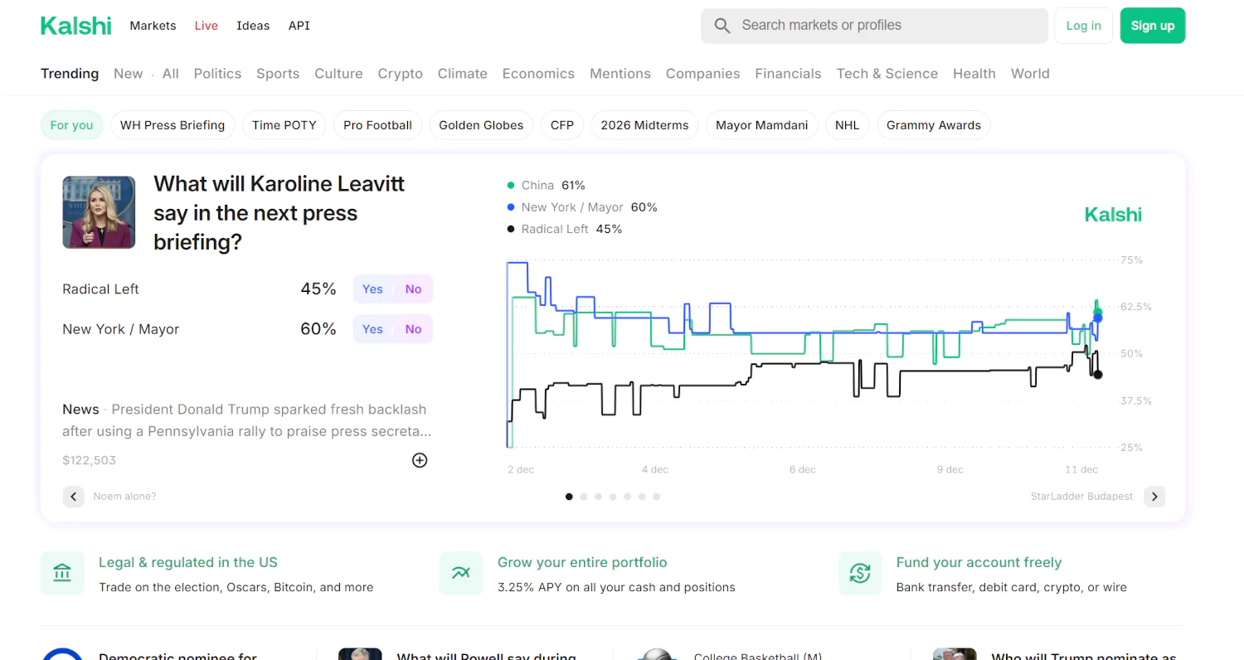1244x660 pixels.
Task: Select the Grammy Awards chip
Action: click(x=934, y=125)
